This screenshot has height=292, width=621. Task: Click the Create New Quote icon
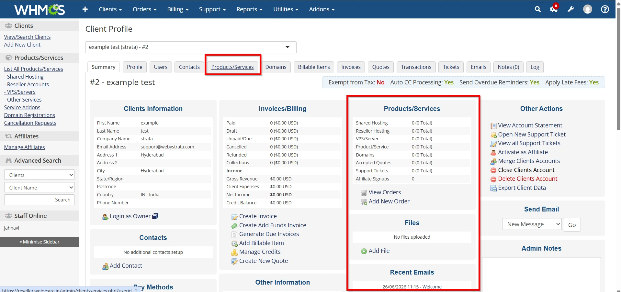234,261
